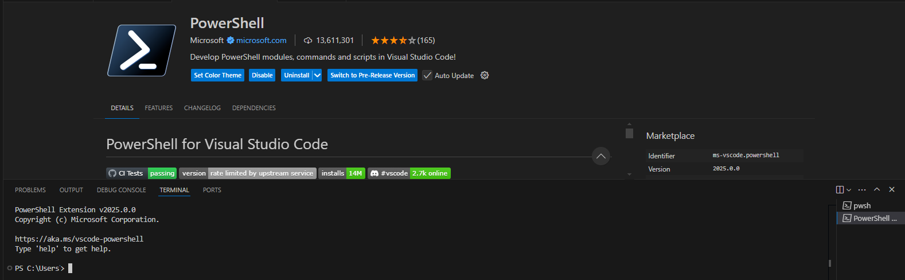Screen dimensions: 905x280
Task: Select the TERMINAL panel tab
Action: click(174, 190)
